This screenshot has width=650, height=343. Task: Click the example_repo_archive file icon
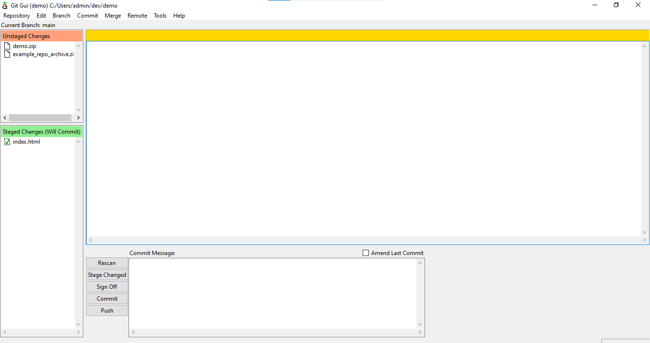coord(7,54)
